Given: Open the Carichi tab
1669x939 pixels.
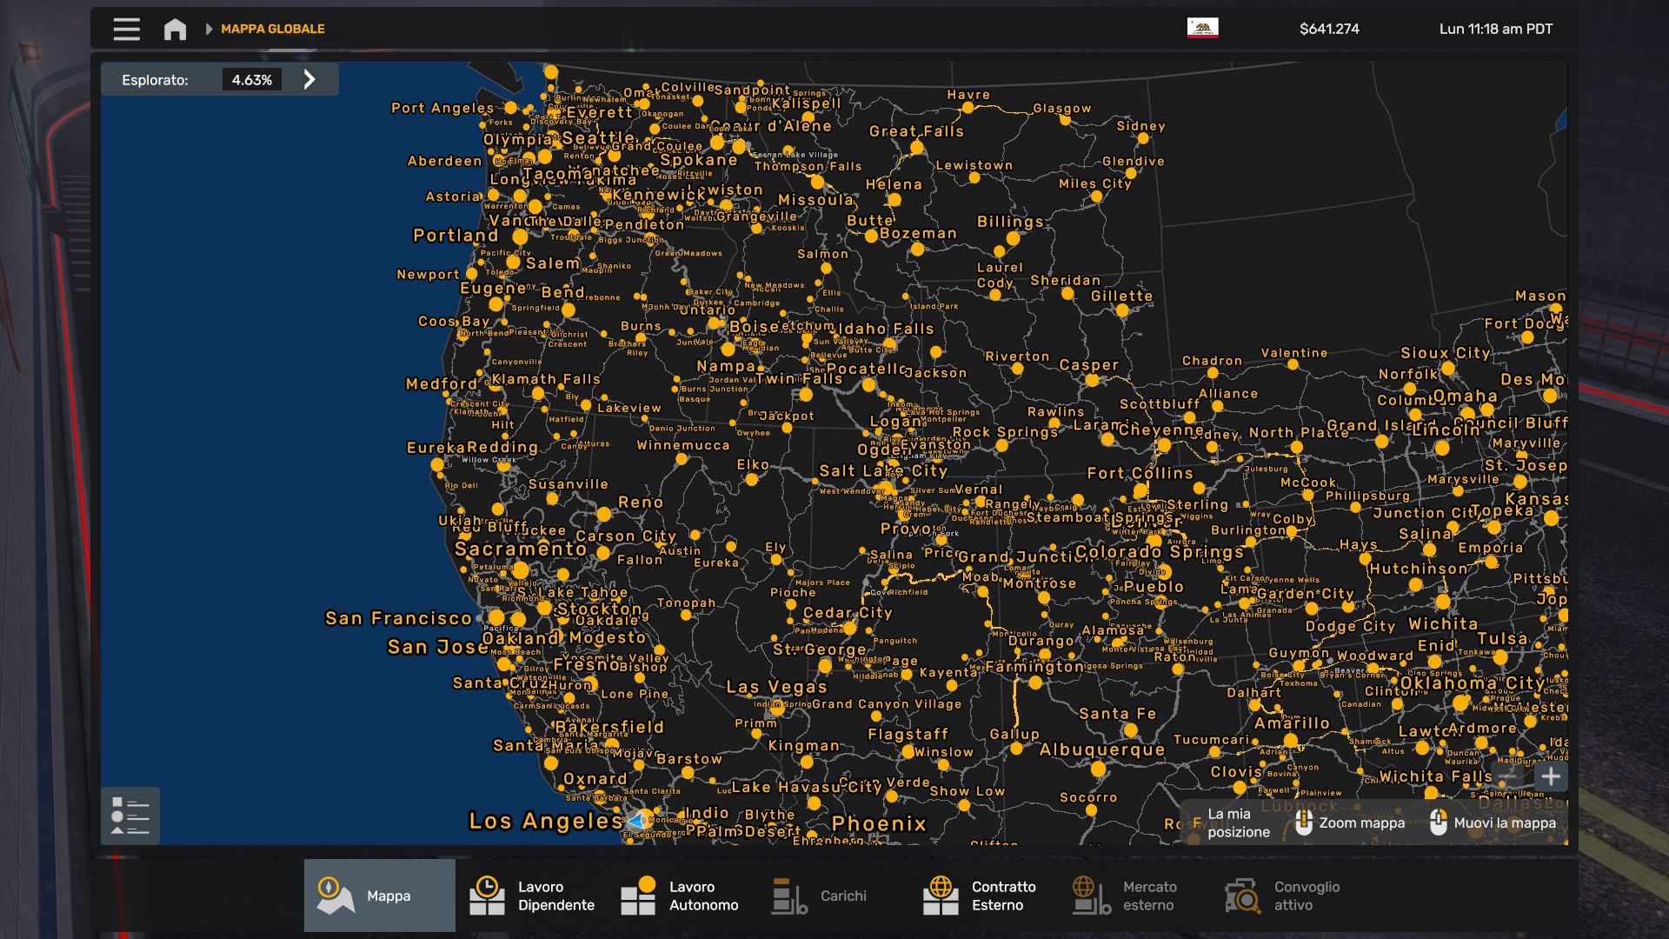Looking at the screenshot, I should coord(834,896).
